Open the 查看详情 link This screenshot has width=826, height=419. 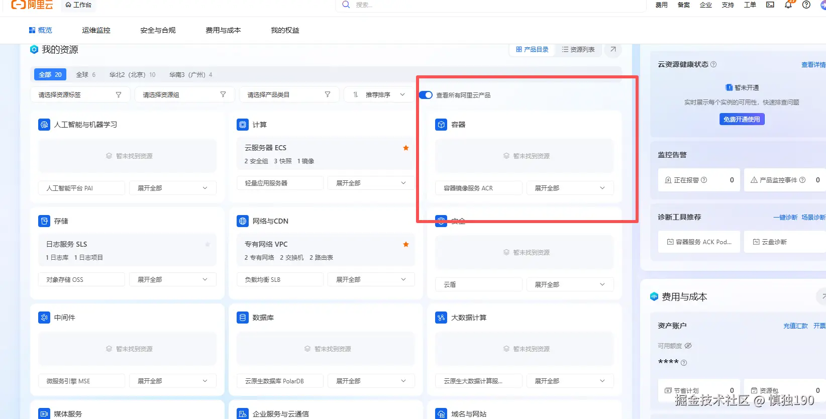coord(813,64)
